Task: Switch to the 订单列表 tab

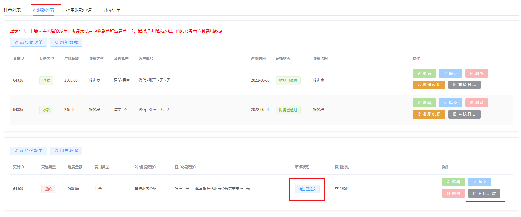Action: coord(12,10)
